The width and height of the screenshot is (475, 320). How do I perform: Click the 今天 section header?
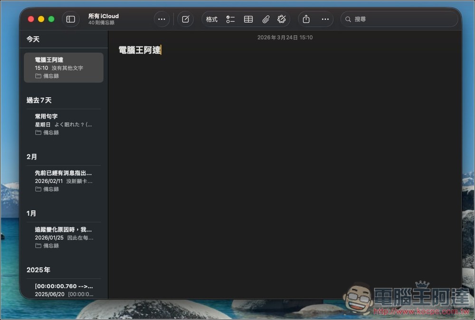coord(33,39)
